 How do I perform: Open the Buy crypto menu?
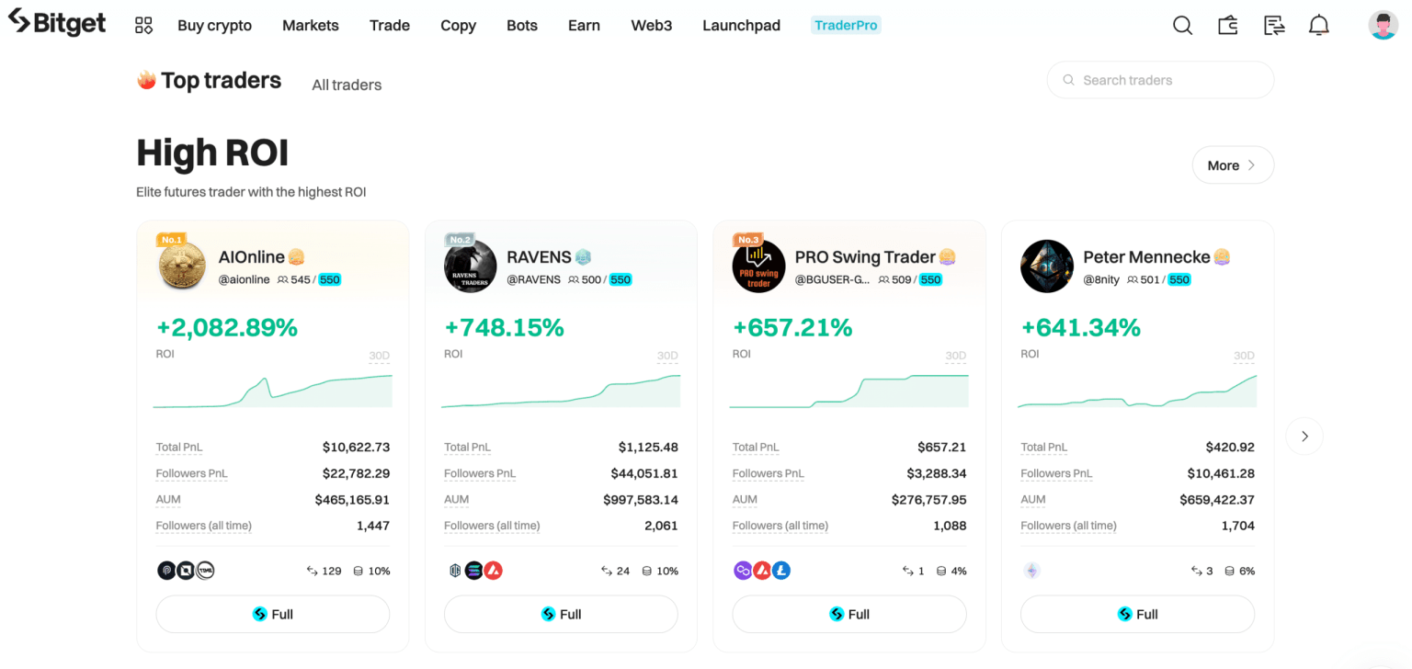214,26
